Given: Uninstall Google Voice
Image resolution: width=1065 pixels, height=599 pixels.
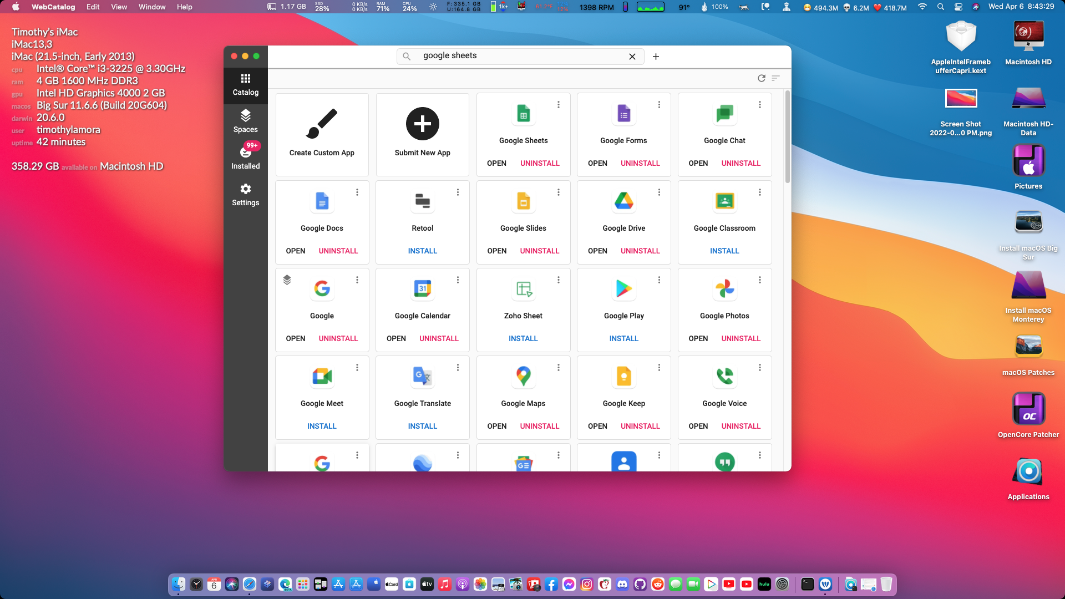Looking at the screenshot, I should 741,426.
